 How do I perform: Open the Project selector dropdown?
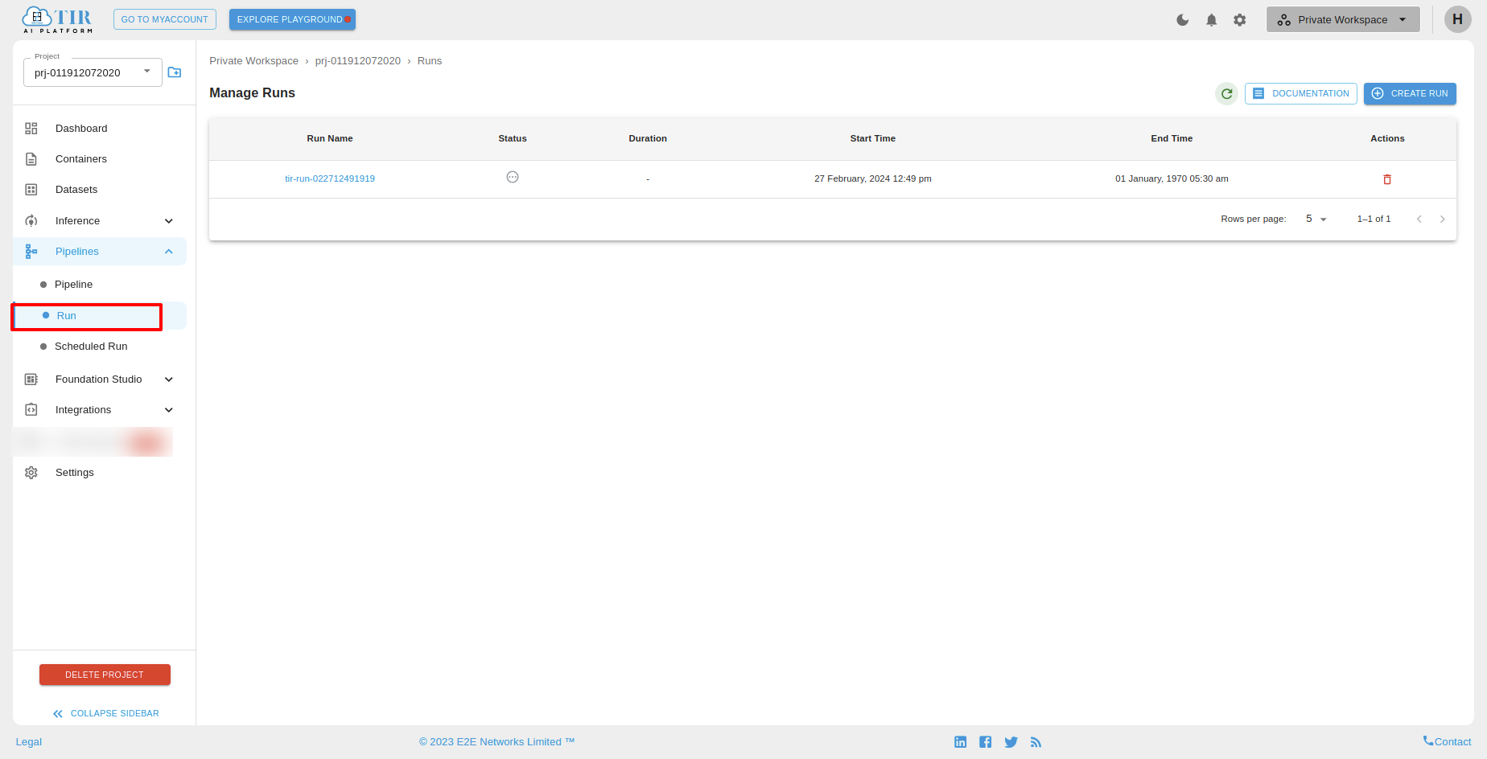tap(93, 72)
